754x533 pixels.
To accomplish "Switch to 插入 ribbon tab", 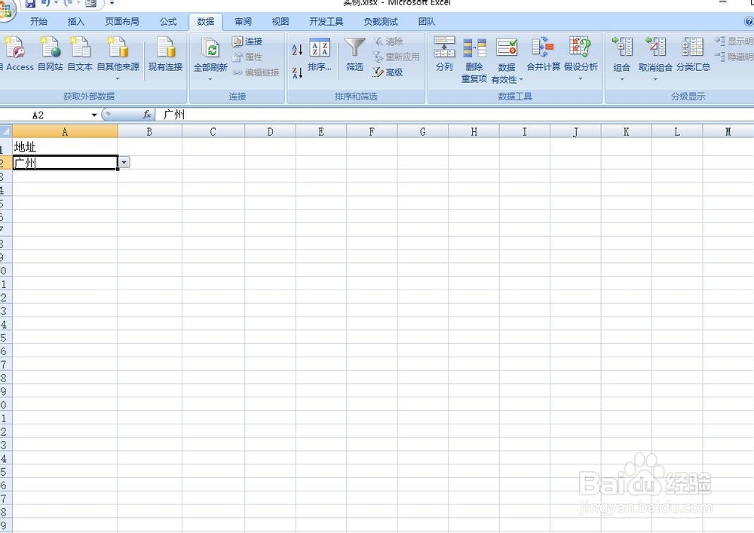I will tap(76, 22).
